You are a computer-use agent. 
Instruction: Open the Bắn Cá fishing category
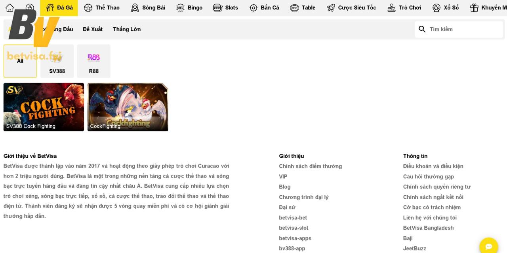tap(264, 8)
